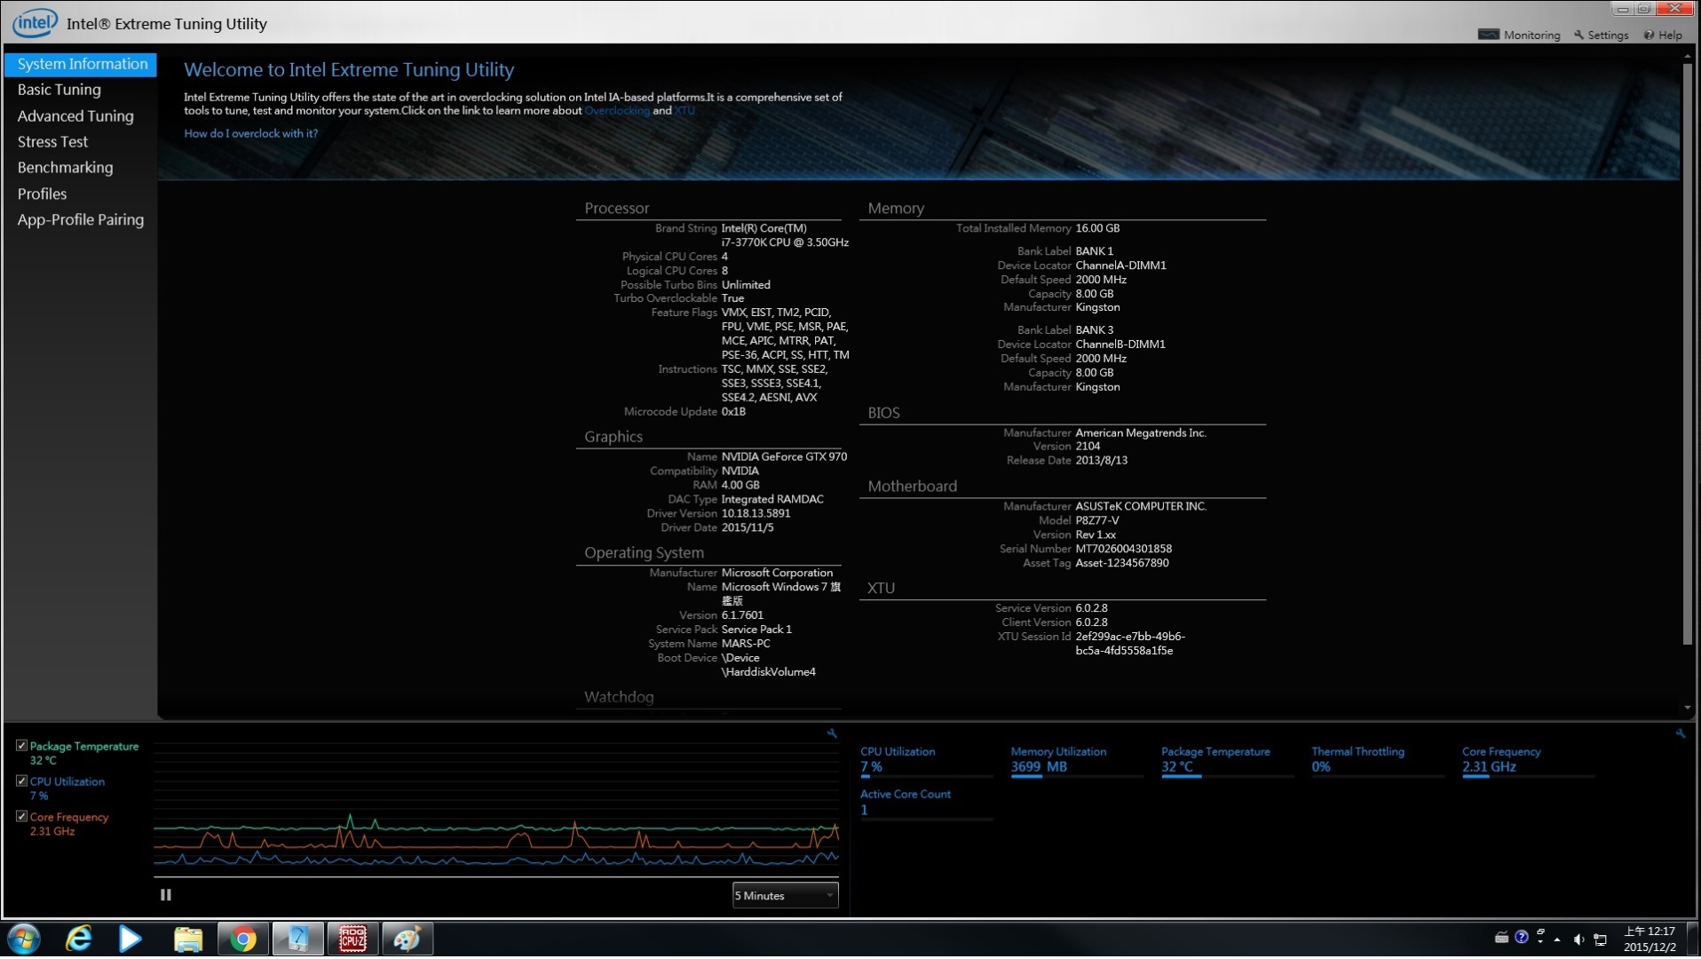Viewport: 1701px width, 959px height.
Task: Open the media player taskbar icon
Action: click(x=131, y=939)
